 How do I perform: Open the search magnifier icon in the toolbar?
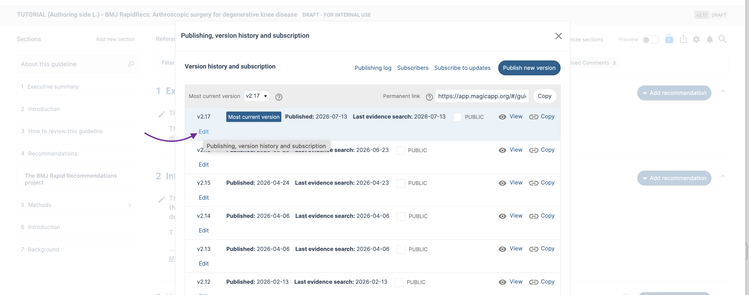(723, 39)
